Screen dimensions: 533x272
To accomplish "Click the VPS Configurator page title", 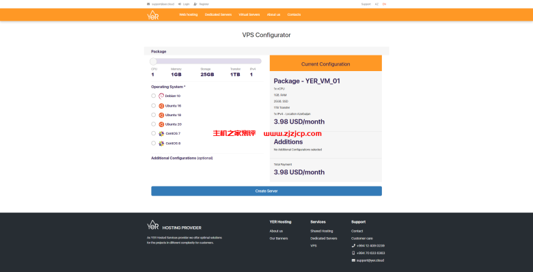I will click(266, 35).
